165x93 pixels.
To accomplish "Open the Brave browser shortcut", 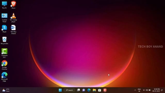I will 13,5.
